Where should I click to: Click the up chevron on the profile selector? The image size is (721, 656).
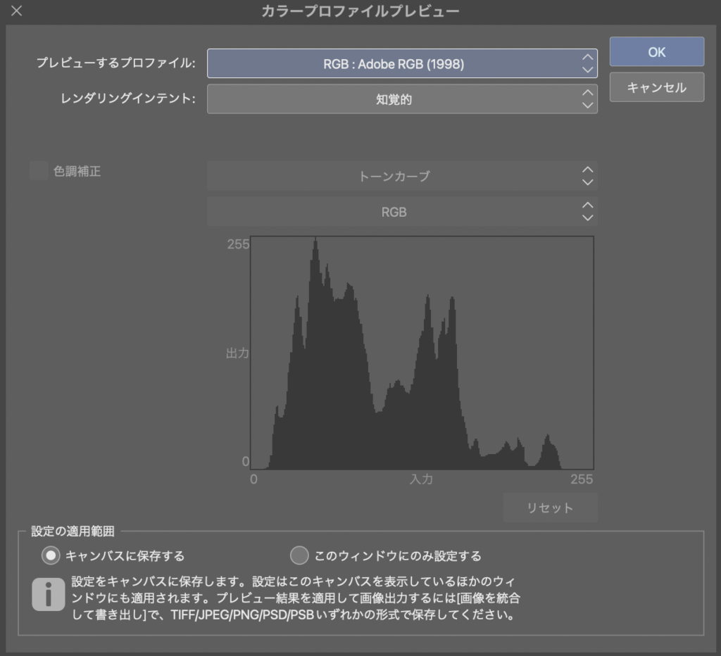tap(587, 58)
